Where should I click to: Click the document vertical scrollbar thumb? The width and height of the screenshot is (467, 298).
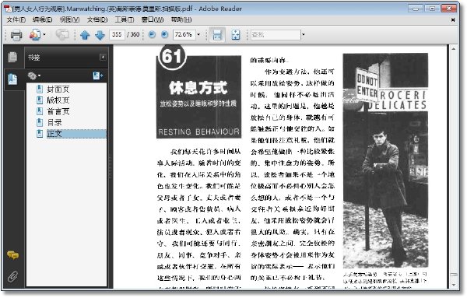454,275
